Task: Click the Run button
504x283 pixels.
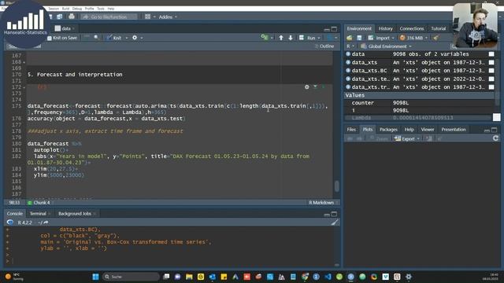Action: pos(308,38)
